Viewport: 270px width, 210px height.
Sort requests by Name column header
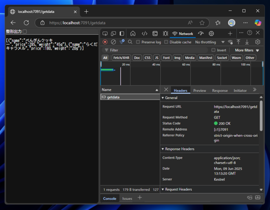point(130,90)
